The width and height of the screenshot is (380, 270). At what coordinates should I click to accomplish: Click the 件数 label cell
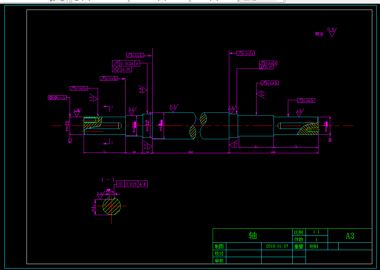[299, 239]
